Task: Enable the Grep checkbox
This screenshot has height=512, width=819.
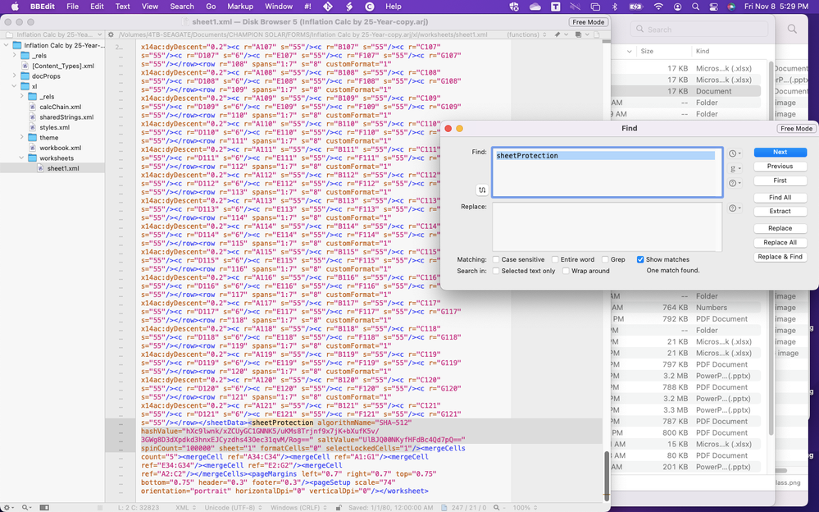Action: pos(605,259)
